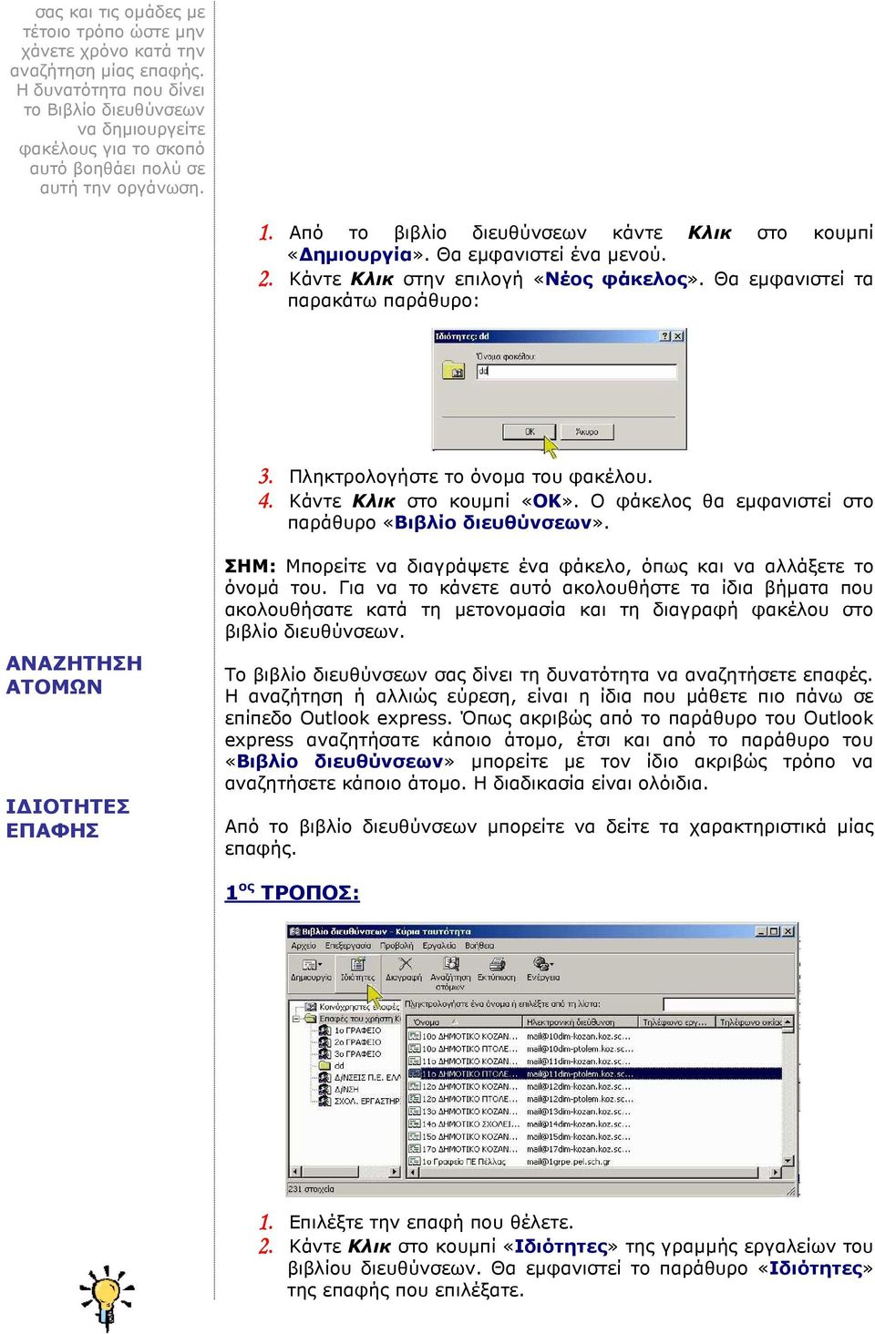Select the Δ/ΝΣΗ group
Image resolution: width=875 pixels, height=1334 pixels.
[x=339, y=1090]
